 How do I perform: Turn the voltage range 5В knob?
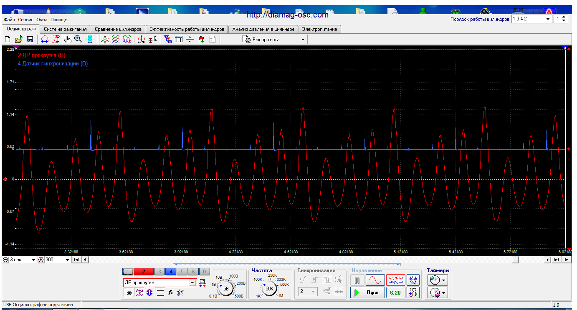(226, 288)
